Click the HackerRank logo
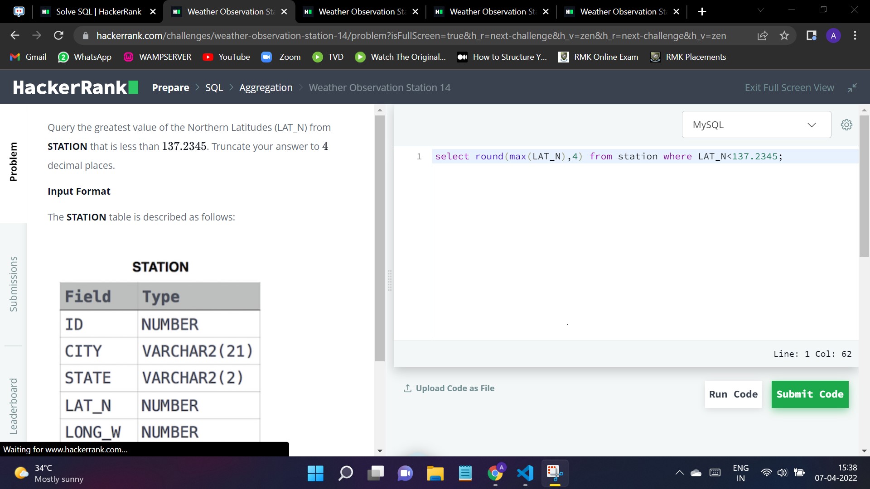 (75, 87)
